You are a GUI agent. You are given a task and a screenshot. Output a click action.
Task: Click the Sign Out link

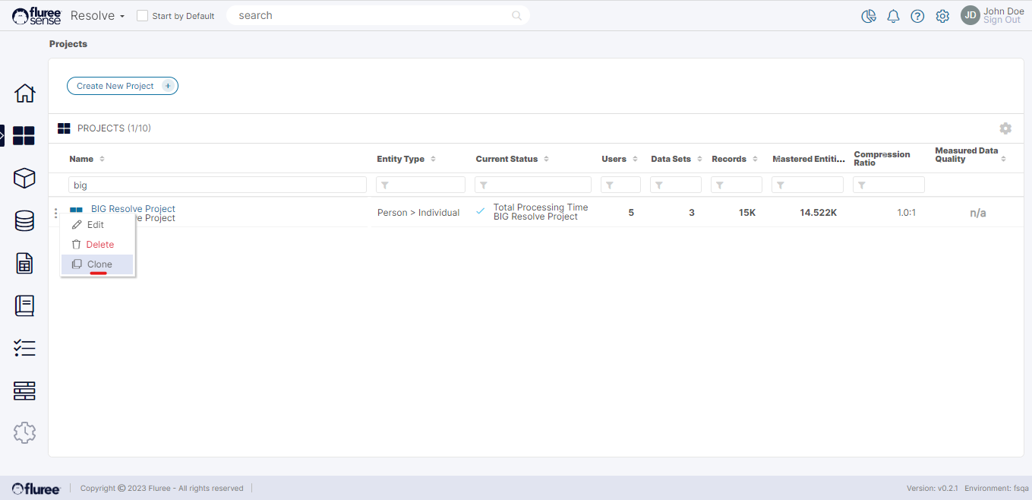tap(1002, 21)
